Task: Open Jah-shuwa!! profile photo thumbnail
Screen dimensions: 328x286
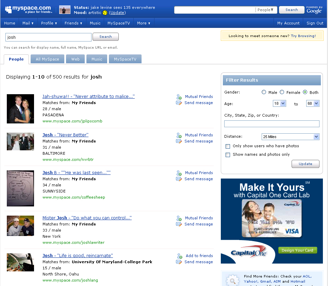Action: tap(20, 109)
